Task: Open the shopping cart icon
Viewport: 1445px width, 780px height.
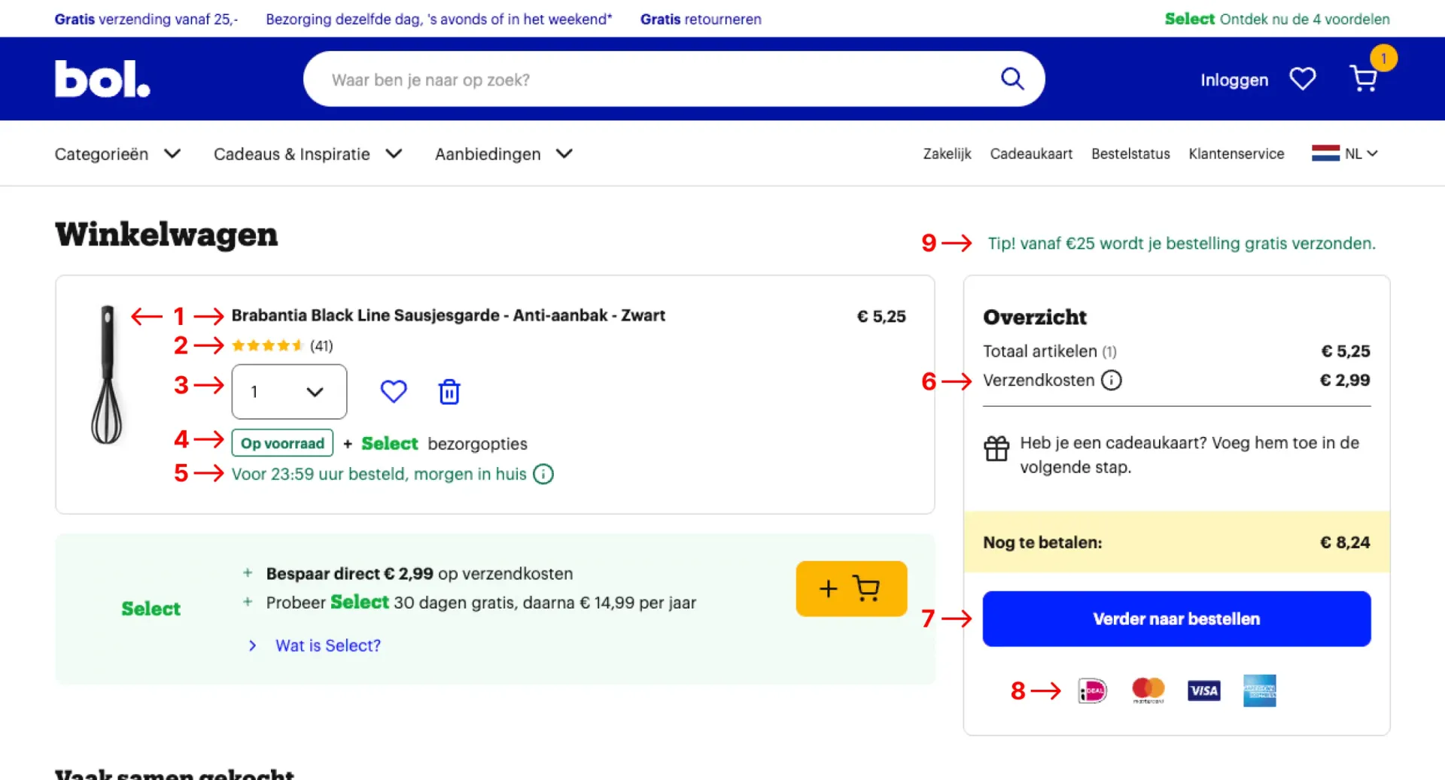Action: click(1364, 78)
